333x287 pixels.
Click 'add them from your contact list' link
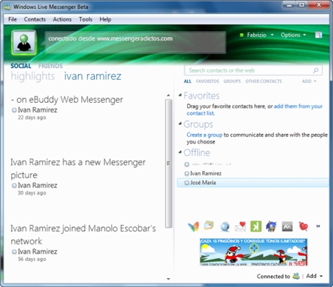click(298, 107)
